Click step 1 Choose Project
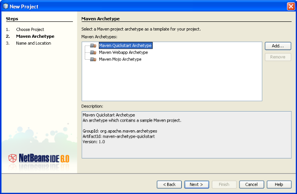The image size is (297, 194). point(30,30)
